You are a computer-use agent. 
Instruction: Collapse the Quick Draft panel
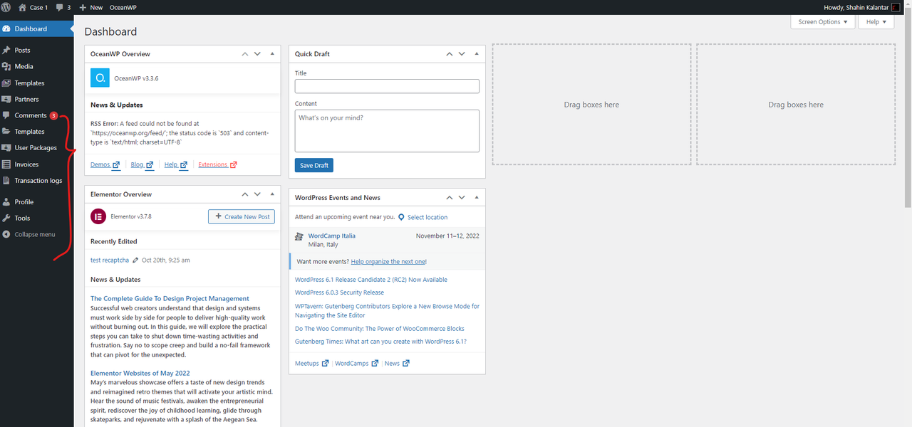[x=477, y=54]
